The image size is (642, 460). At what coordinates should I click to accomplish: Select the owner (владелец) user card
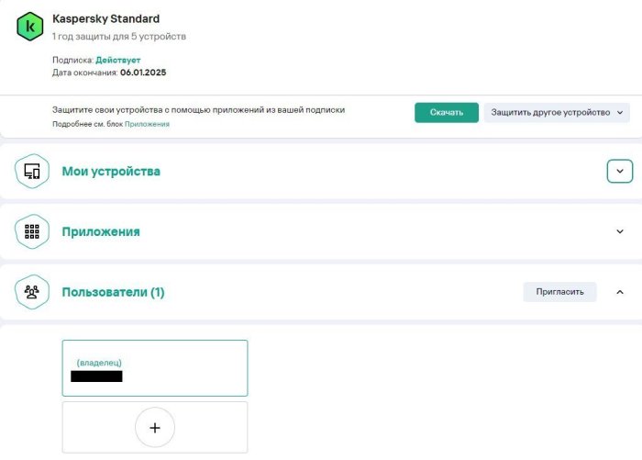155,368
